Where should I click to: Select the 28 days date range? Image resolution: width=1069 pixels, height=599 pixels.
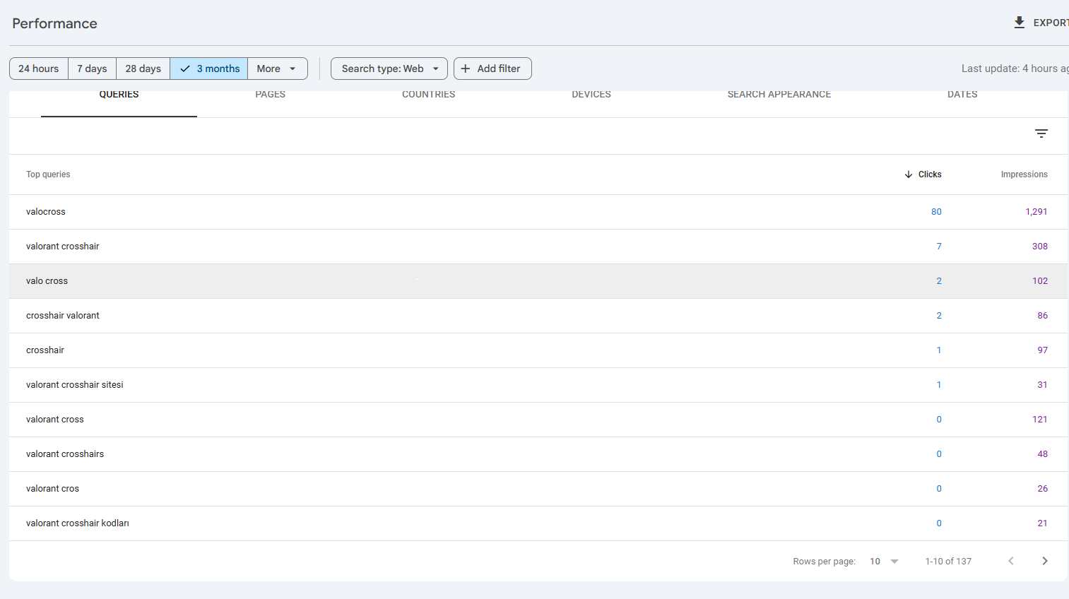click(143, 69)
